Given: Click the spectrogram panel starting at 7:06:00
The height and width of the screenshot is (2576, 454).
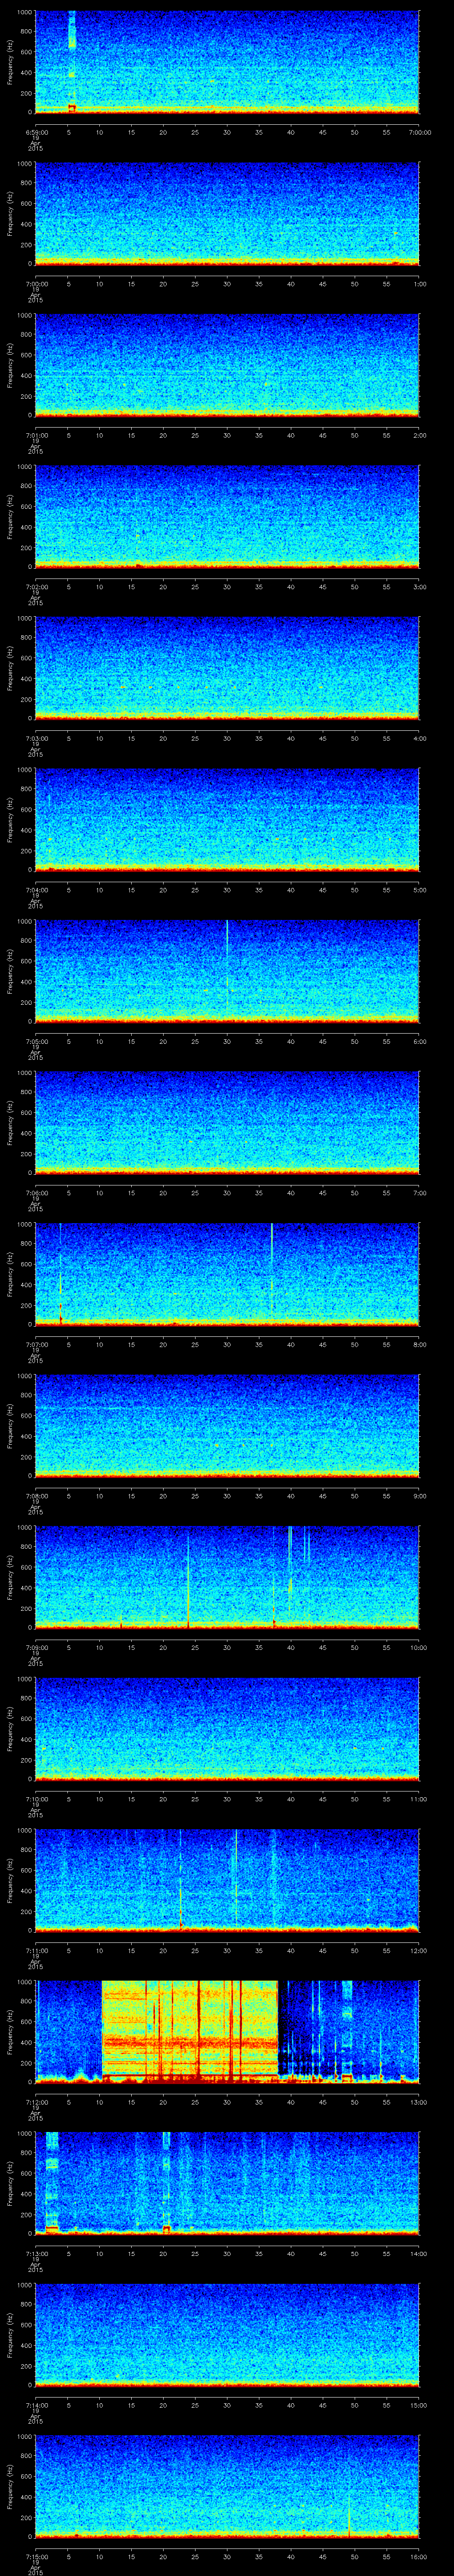Looking at the screenshot, I should click(x=227, y=1123).
